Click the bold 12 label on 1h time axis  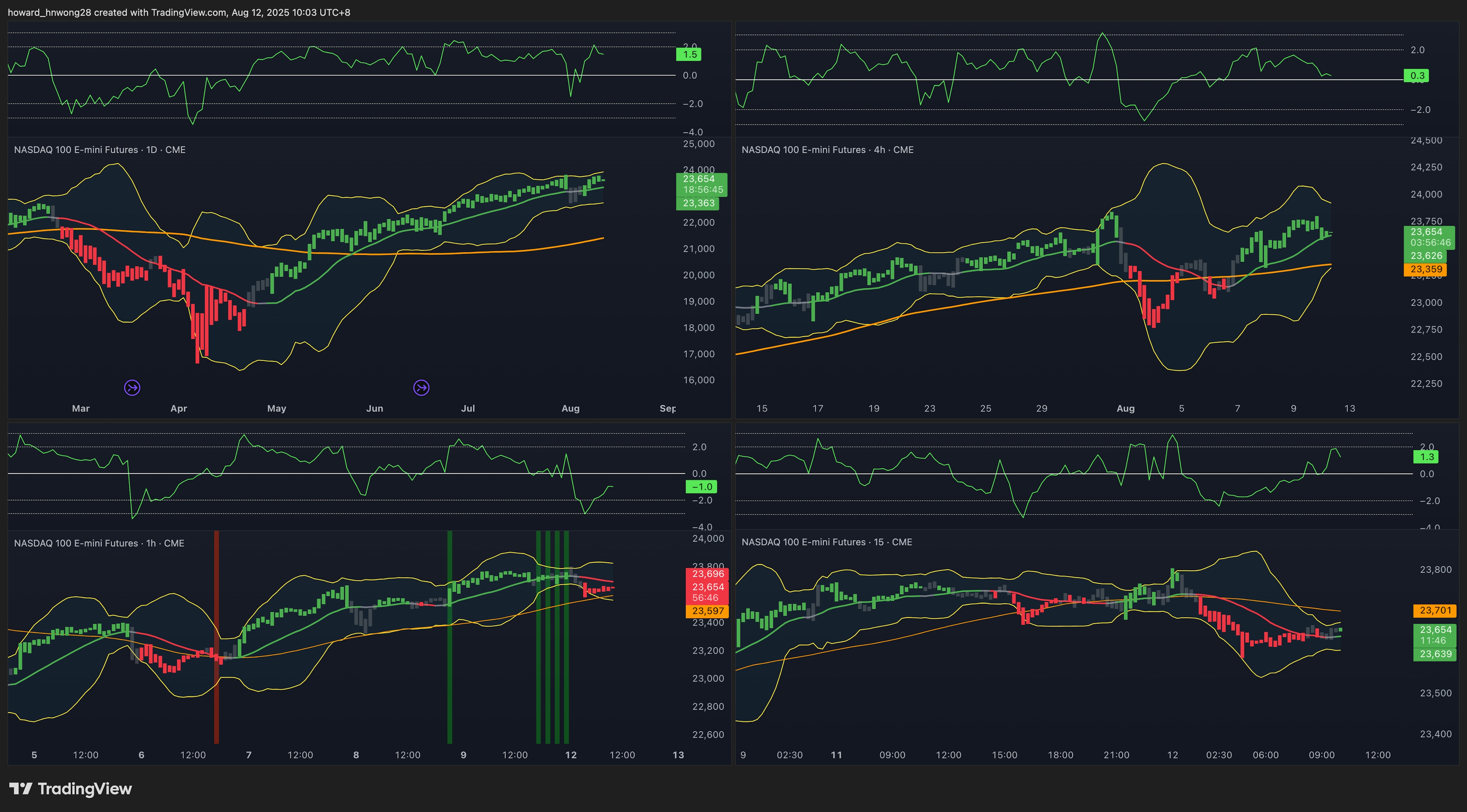coord(571,755)
